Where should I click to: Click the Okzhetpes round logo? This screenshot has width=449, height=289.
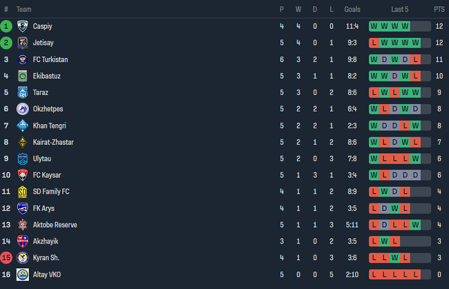point(22,109)
